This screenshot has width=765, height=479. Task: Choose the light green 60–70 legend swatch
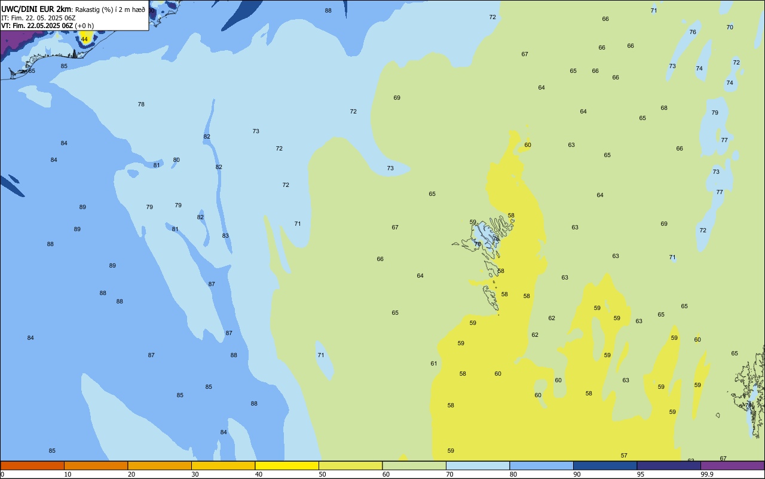click(414, 465)
